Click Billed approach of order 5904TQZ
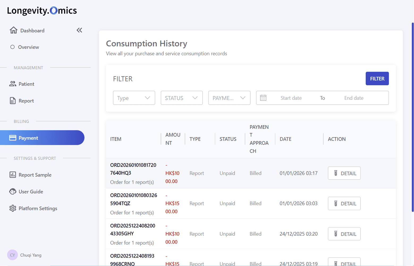414x266 pixels. click(x=255, y=204)
